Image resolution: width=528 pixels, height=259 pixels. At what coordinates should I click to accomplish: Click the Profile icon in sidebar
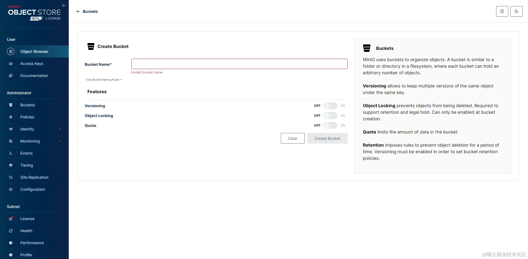click(11, 255)
